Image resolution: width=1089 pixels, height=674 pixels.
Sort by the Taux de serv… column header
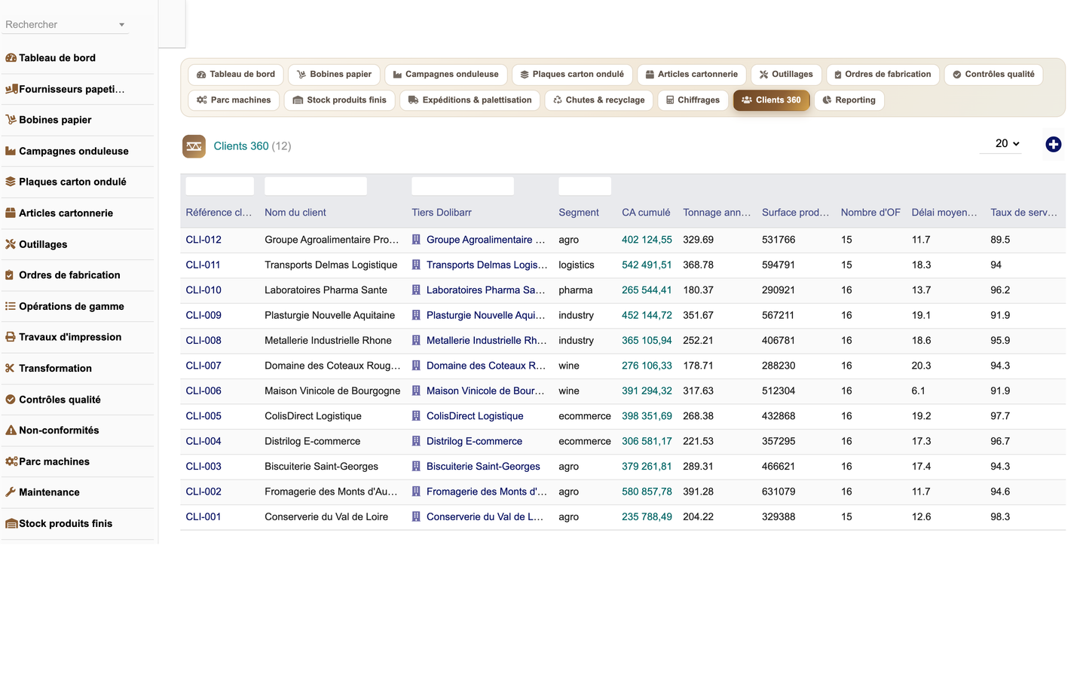(1023, 213)
